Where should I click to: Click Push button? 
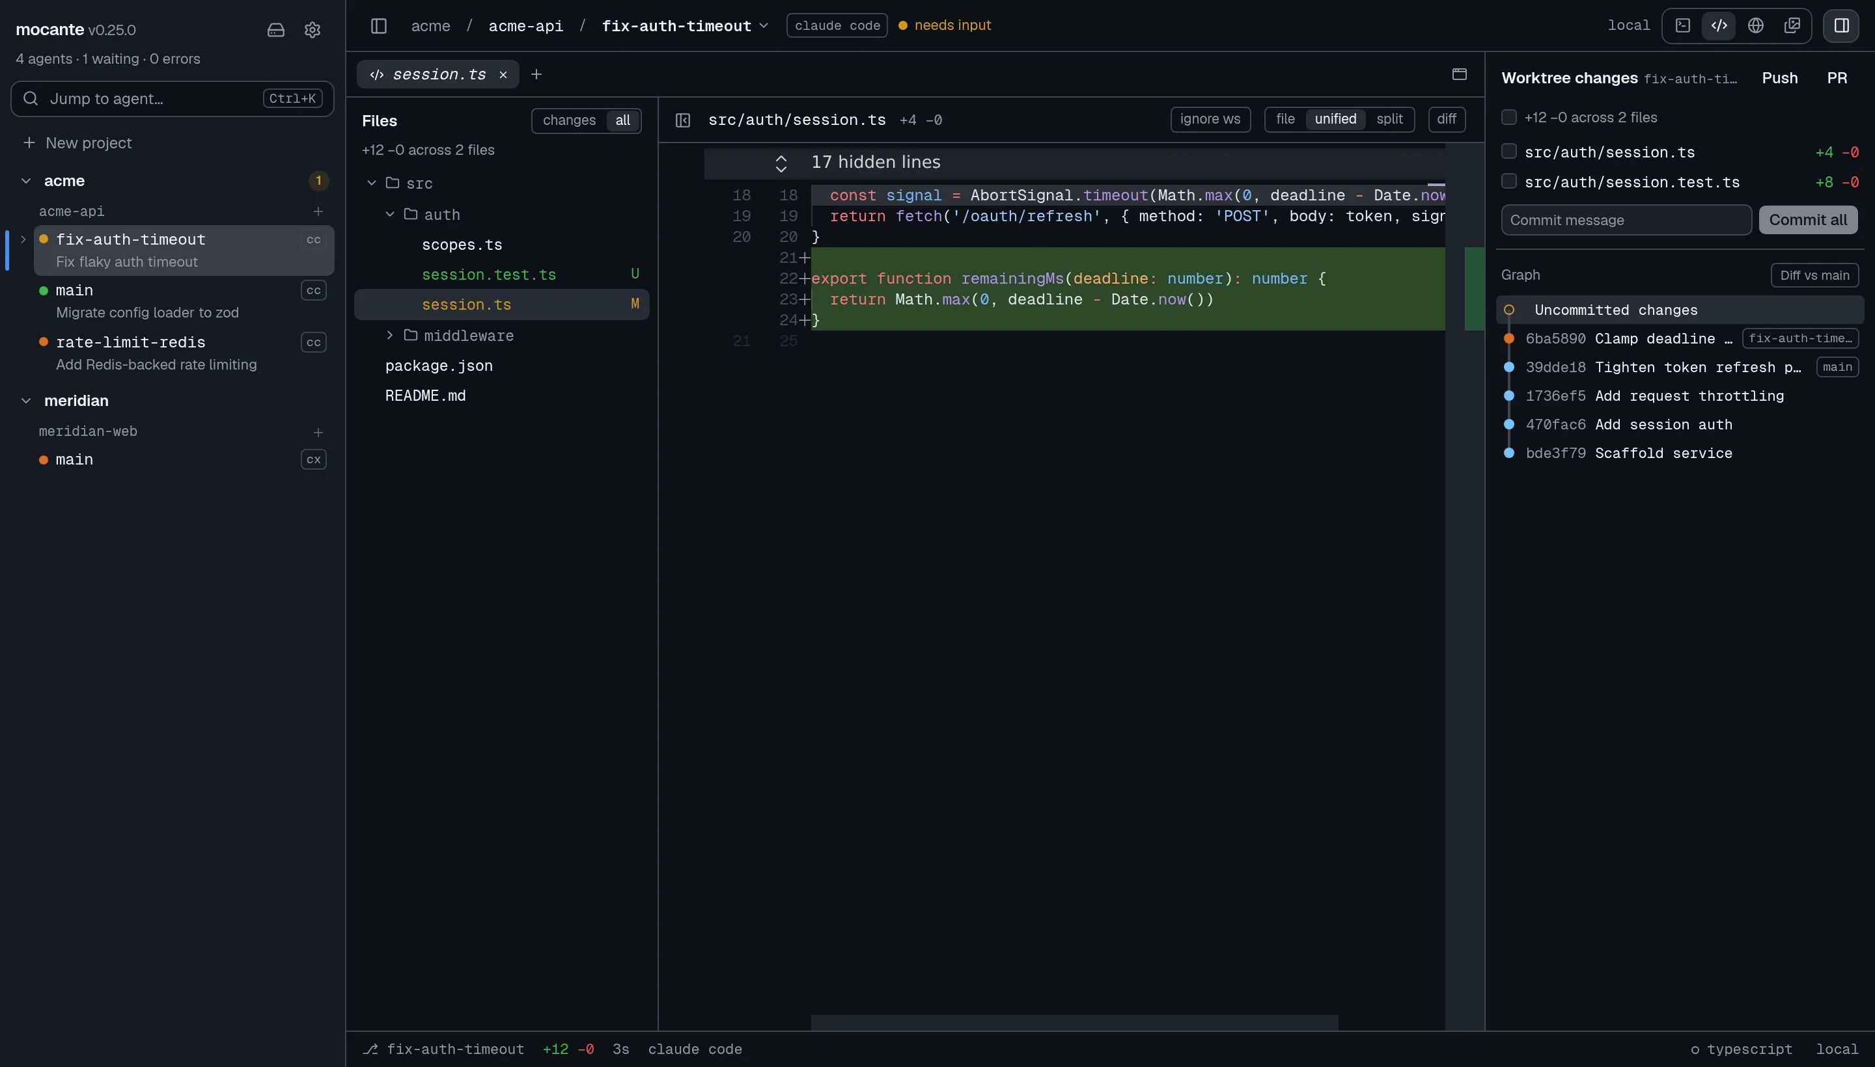[x=1780, y=77]
